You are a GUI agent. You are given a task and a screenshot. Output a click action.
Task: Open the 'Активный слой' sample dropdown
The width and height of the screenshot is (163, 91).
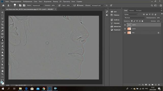point(98,6)
